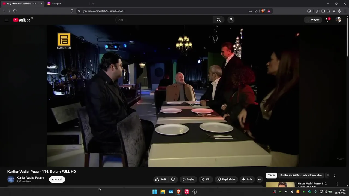
Task: Open Brave Leo AI sparkle icon
Action: (334, 11)
